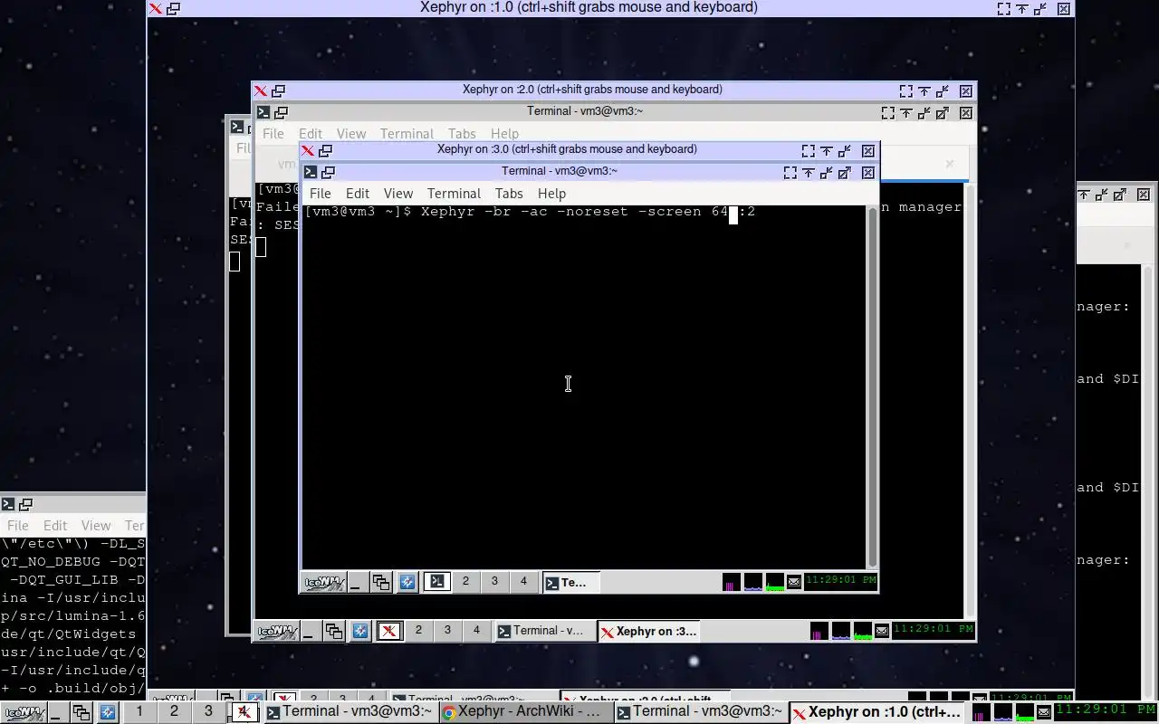The image size is (1159, 724).
Task: Open window menu icon of Xephyr :2.0 title bar
Action: click(260, 90)
